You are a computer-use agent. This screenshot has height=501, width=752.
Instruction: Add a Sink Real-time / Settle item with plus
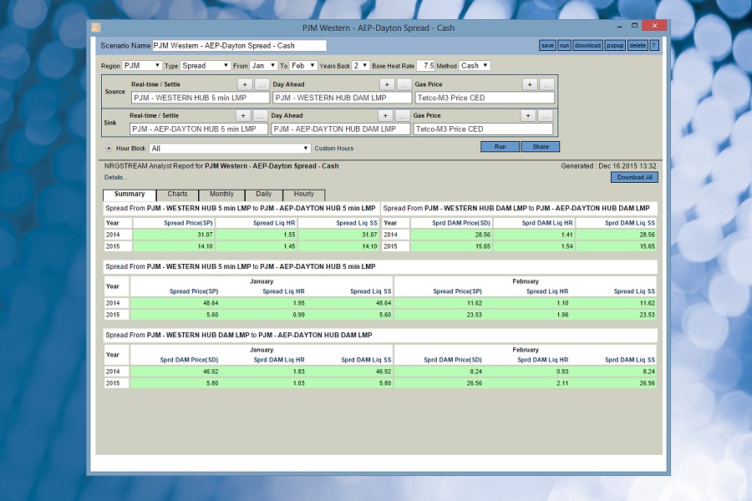(243, 115)
